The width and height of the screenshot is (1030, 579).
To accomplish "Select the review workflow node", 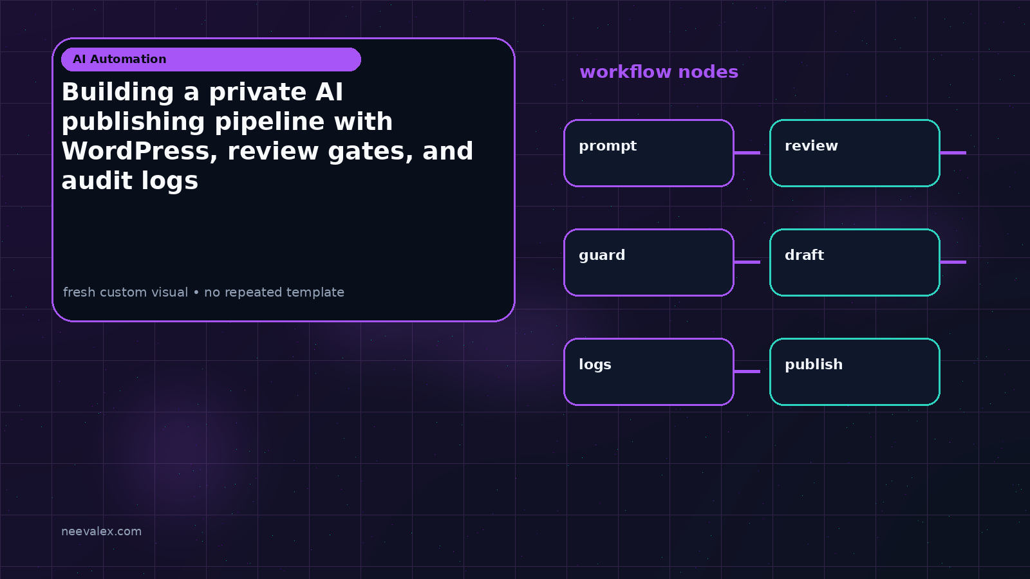I will coord(855,153).
